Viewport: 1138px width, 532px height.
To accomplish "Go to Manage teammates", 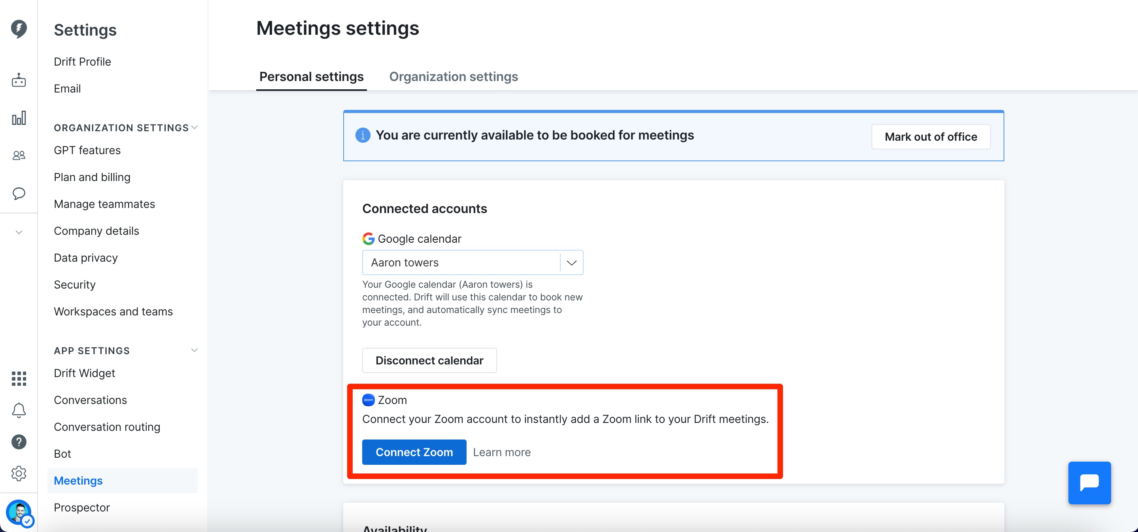I will tap(104, 204).
